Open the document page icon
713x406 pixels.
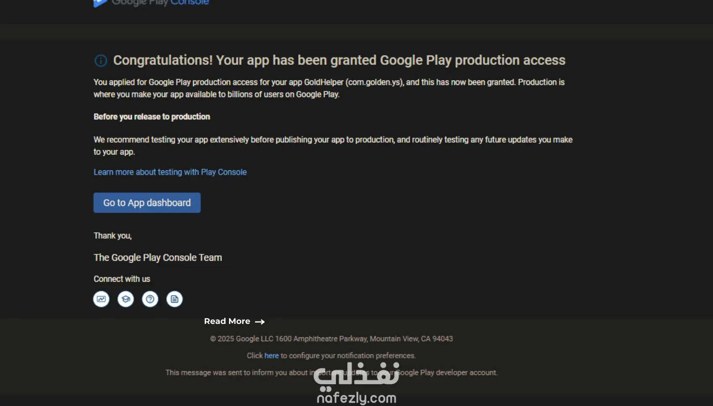(174, 299)
